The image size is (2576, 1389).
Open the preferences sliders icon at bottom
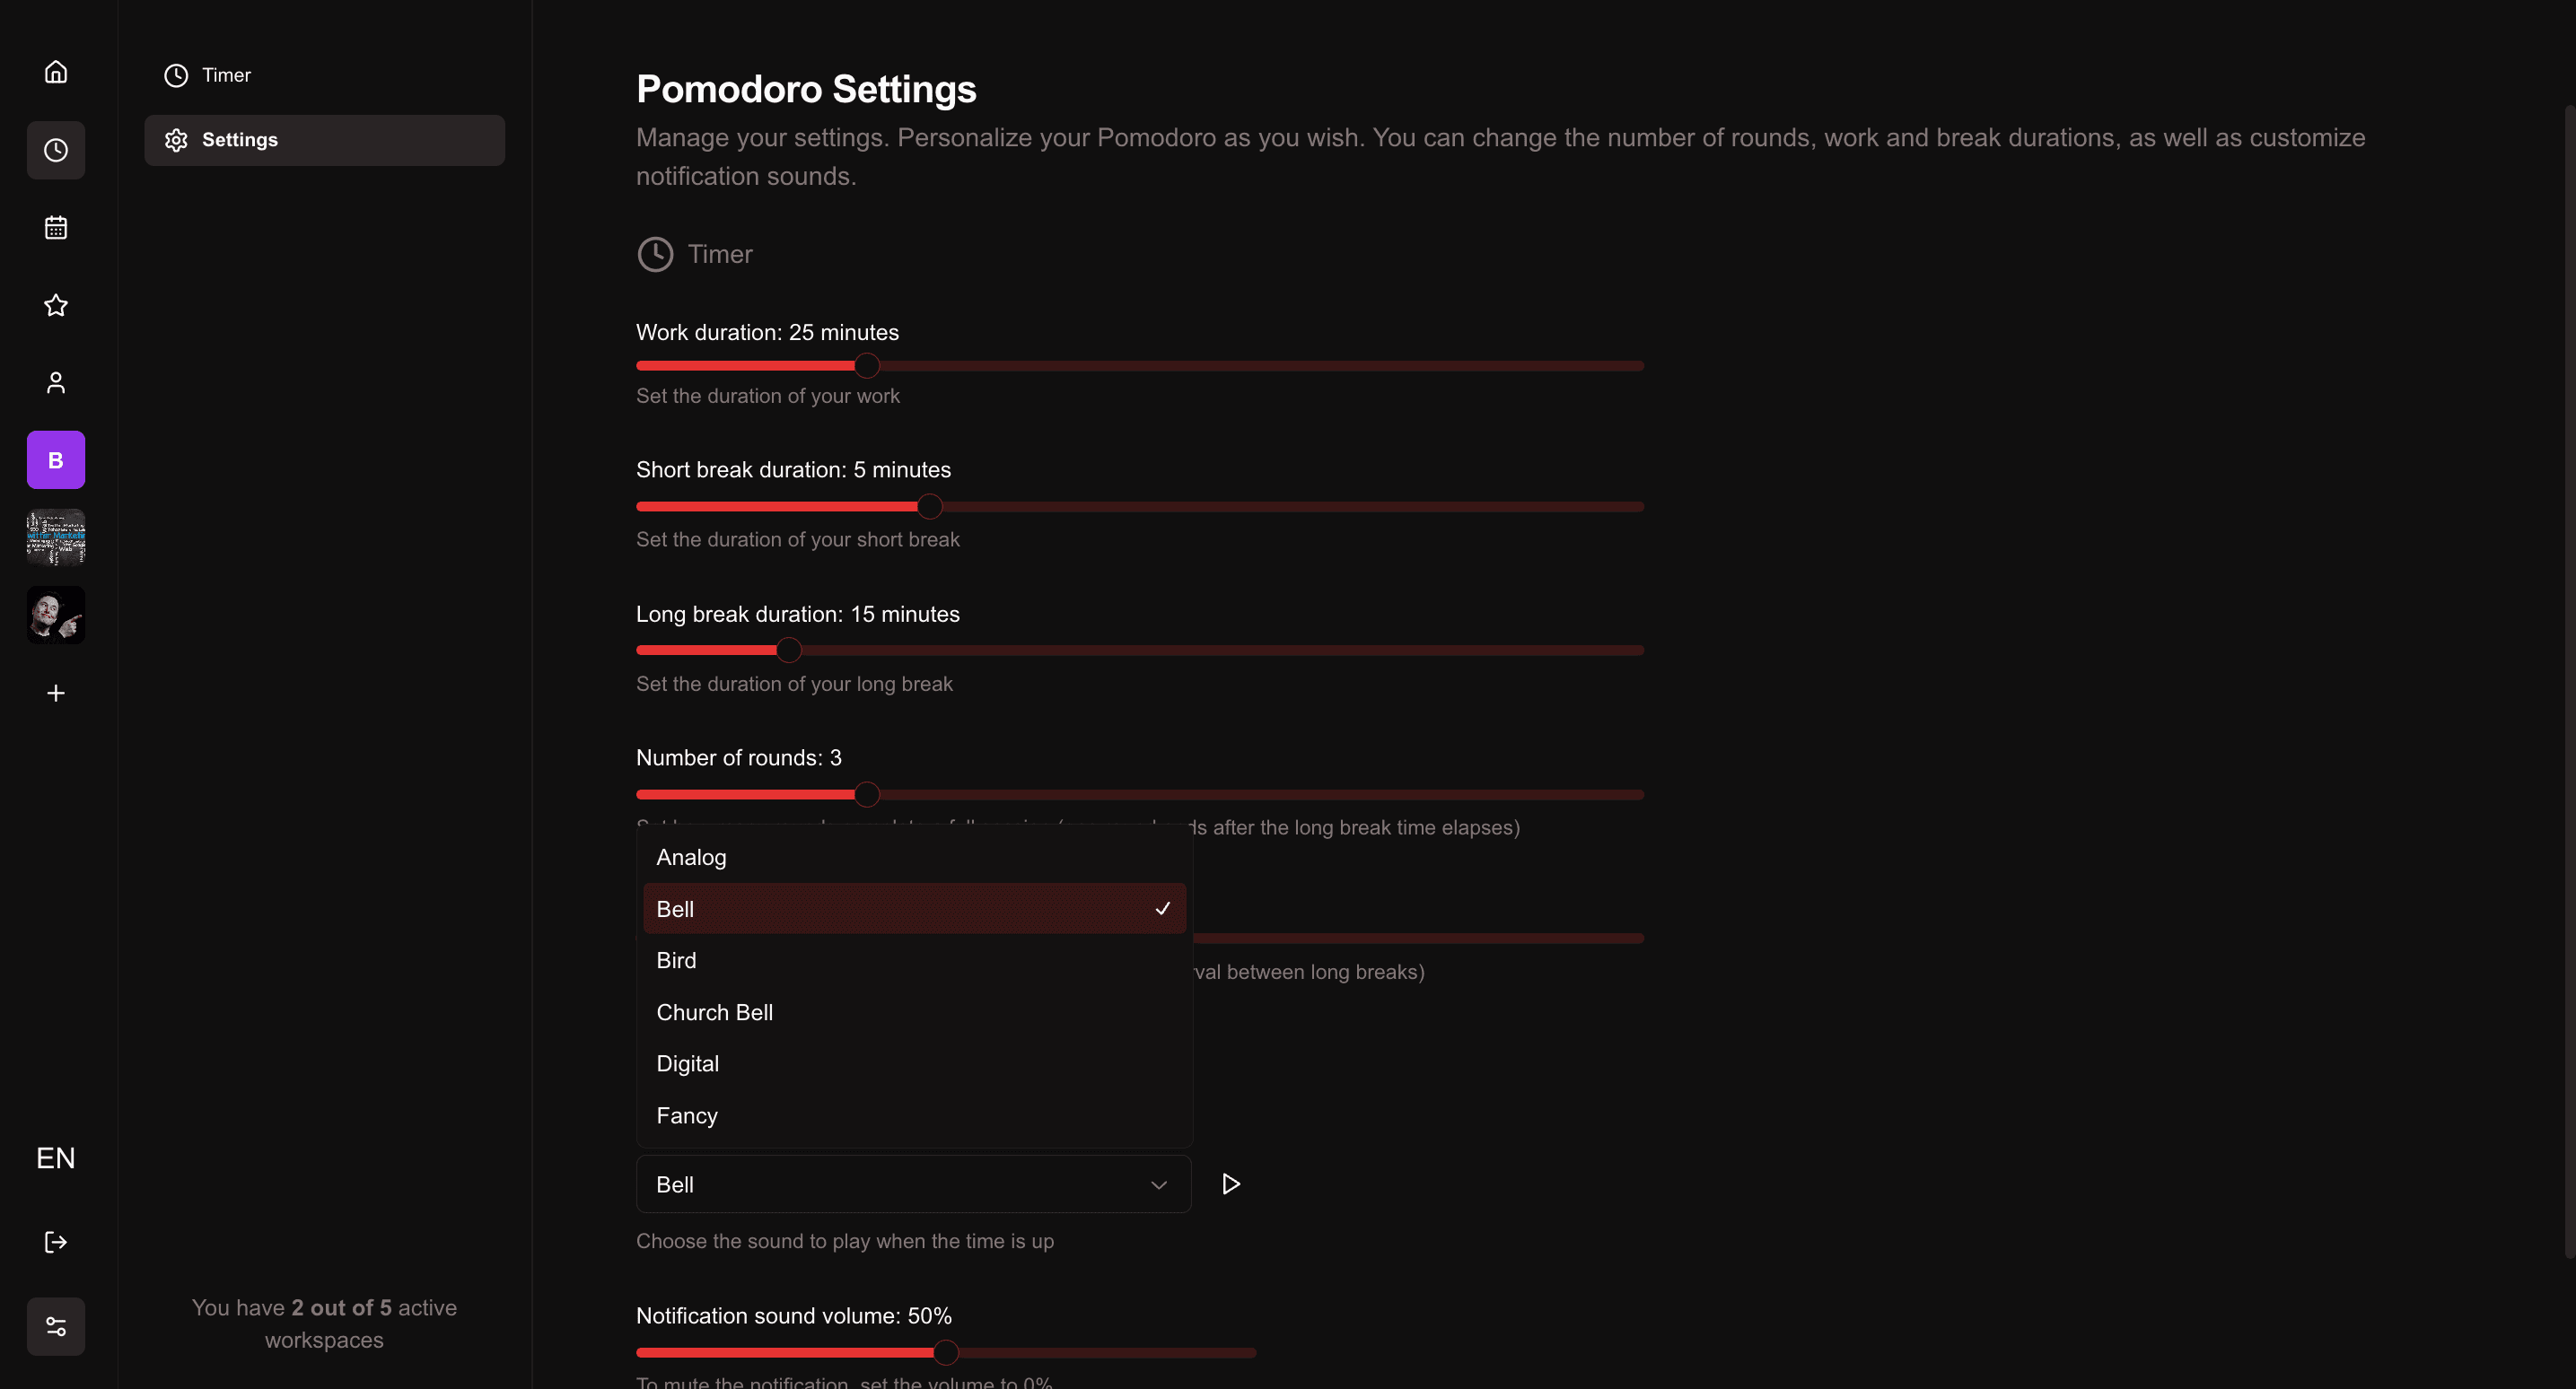[55, 1326]
